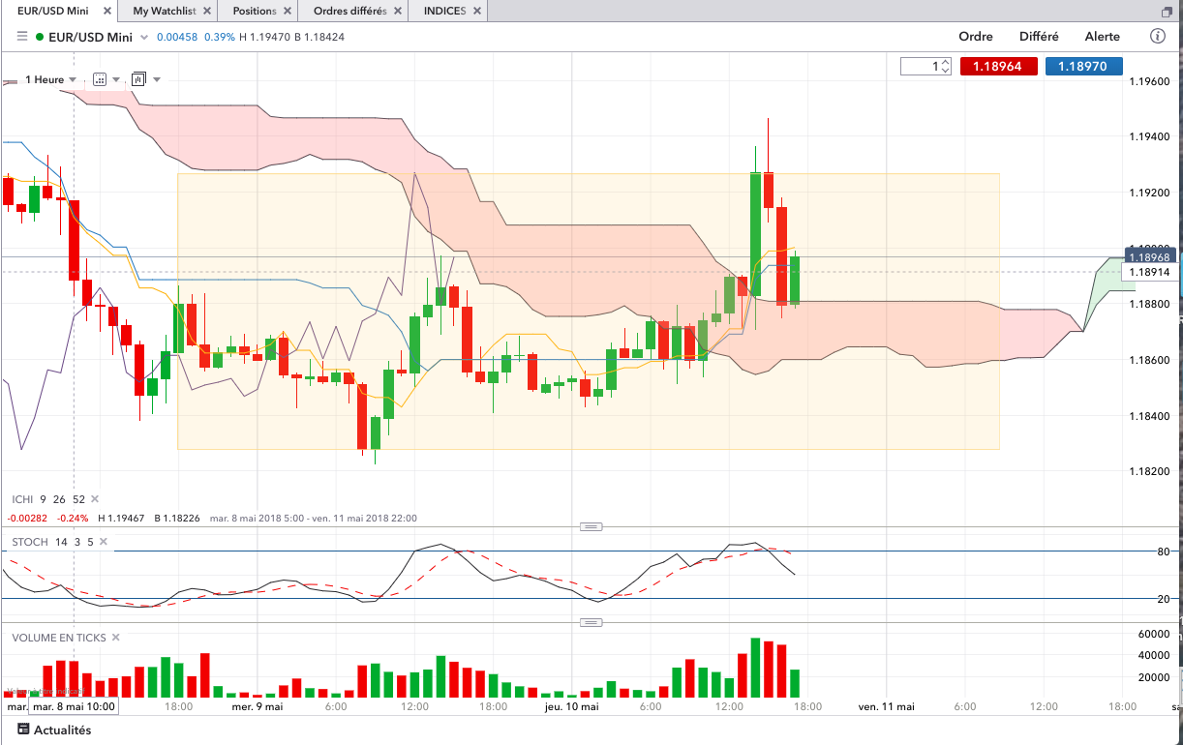Open the hamburger menu beside EUR/USD Mini
This screenshot has width=1183, height=745.
[x=21, y=37]
